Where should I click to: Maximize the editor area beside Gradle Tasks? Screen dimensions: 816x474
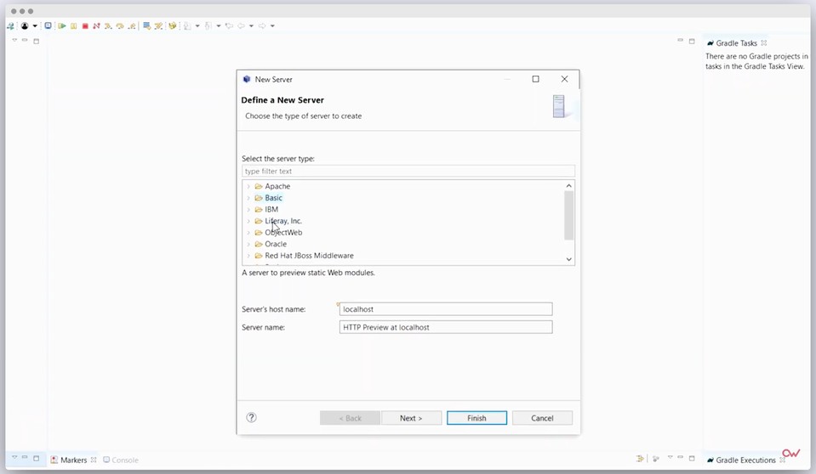(x=692, y=41)
